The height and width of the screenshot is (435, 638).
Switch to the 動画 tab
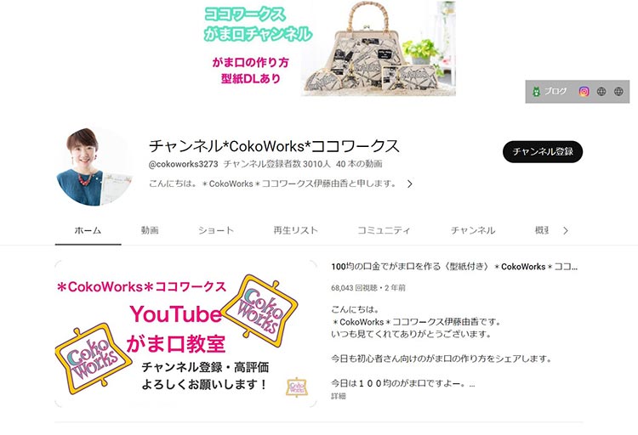point(150,230)
